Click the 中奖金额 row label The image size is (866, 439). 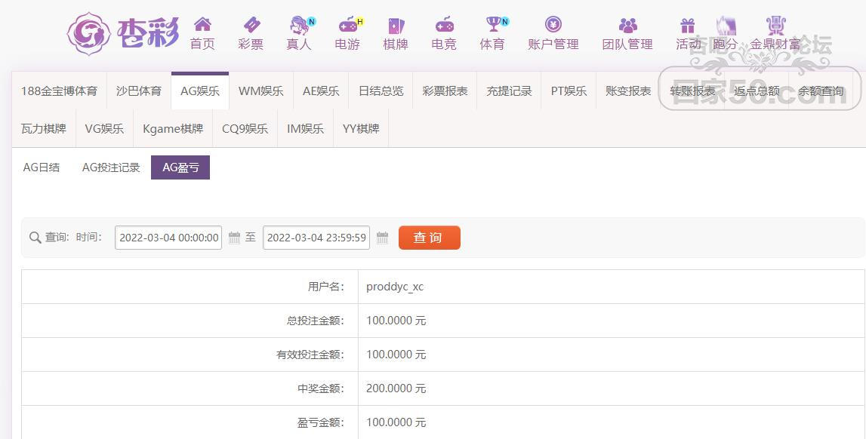point(321,388)
